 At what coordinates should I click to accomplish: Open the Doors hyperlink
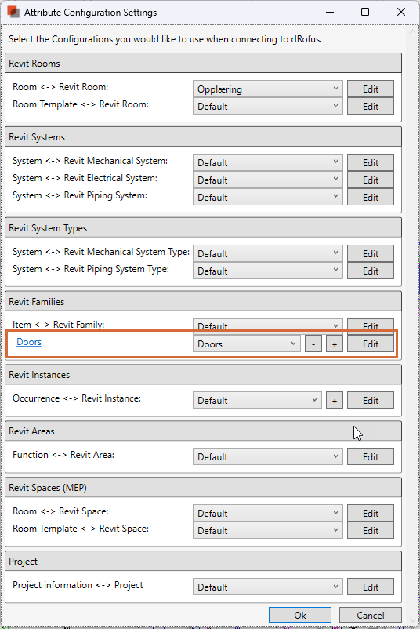click(x=29, y=342)
